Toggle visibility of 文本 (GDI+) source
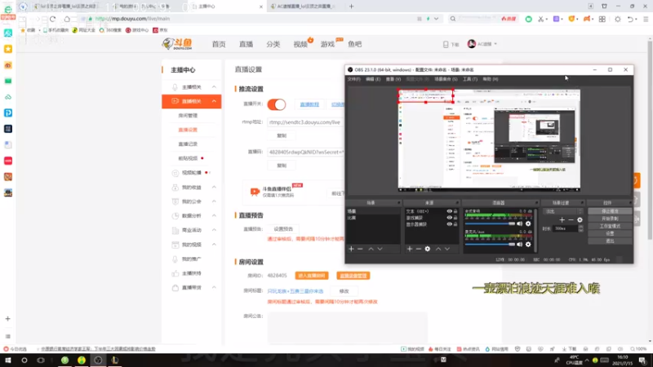Viewport: 653px width, 367px height. [x=450, y=211]
